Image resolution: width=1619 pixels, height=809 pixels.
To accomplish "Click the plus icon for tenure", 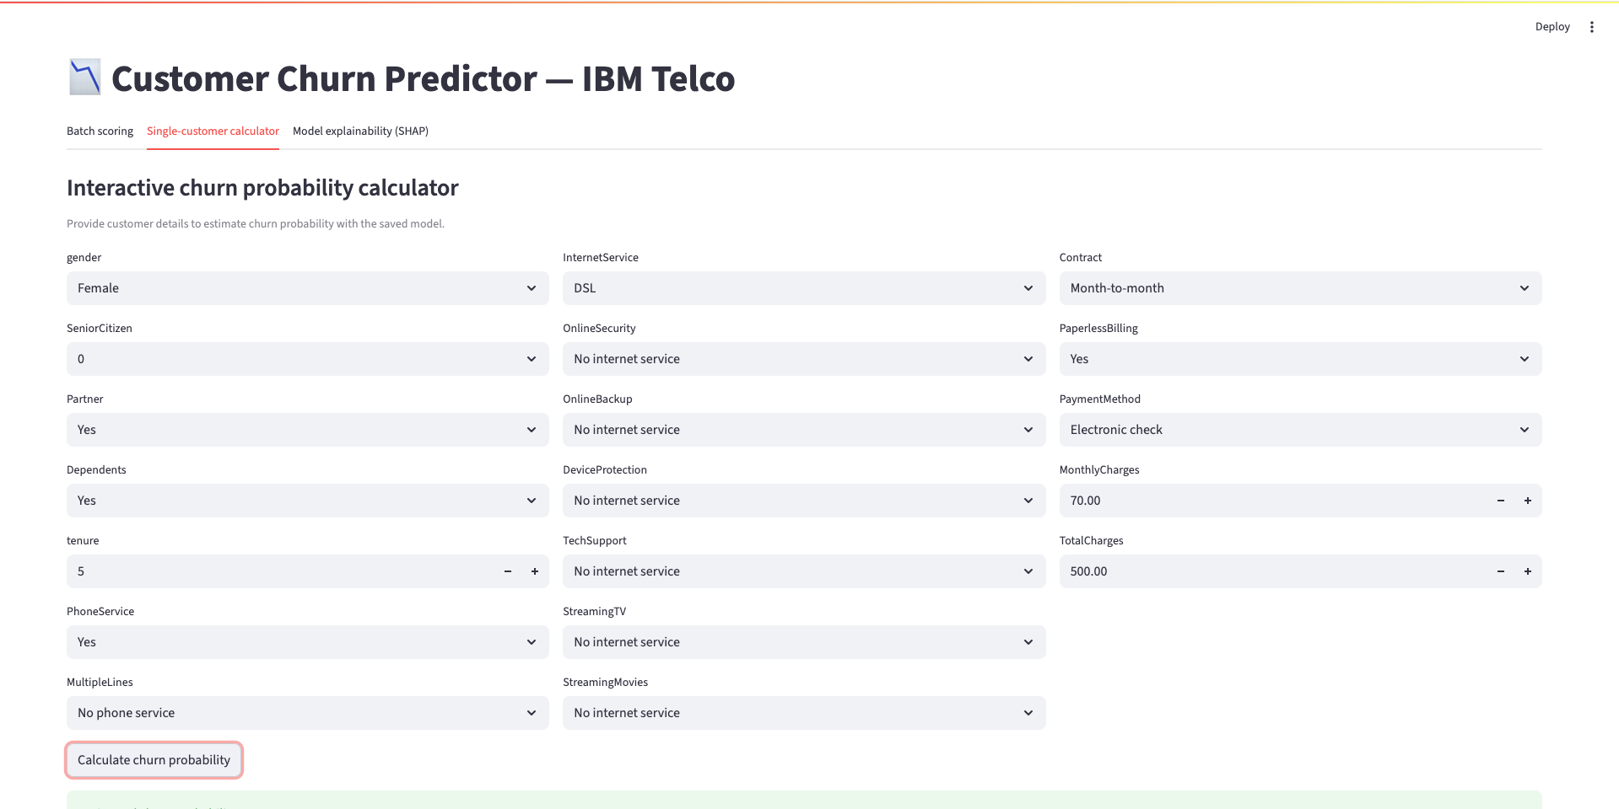I will click(x=535, y=571).
